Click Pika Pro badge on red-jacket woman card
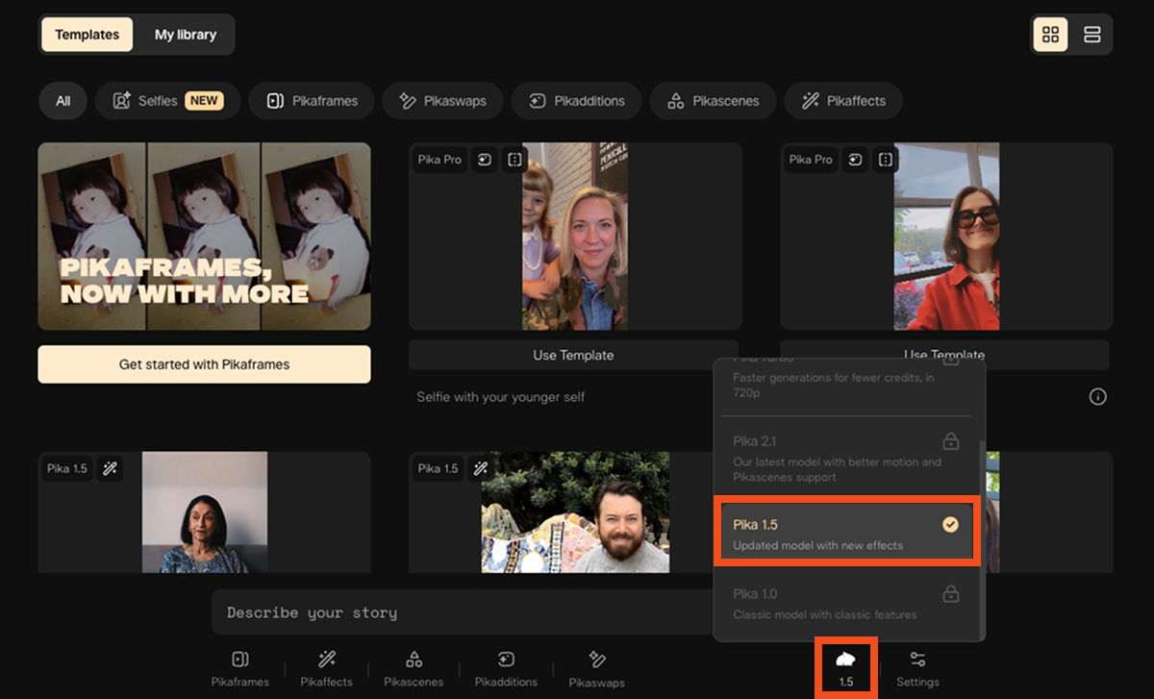1154x699 pixels. click(811, 160)
